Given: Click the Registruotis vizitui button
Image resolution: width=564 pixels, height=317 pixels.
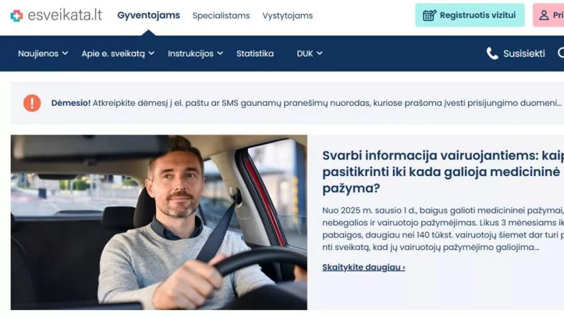Looking at the screenshot, I should coord(470,15).
